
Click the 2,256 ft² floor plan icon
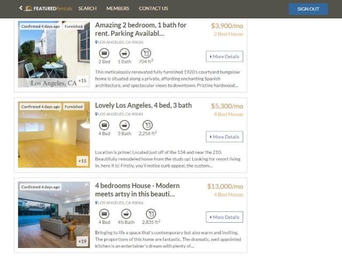[147, 125]
